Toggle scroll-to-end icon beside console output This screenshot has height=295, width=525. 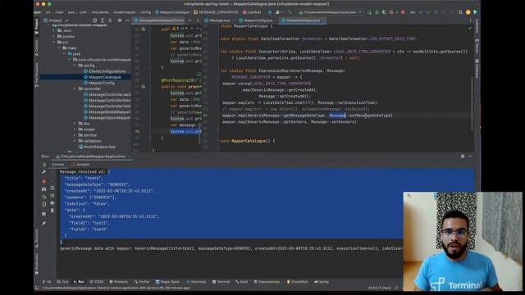(x=52, y=196)
